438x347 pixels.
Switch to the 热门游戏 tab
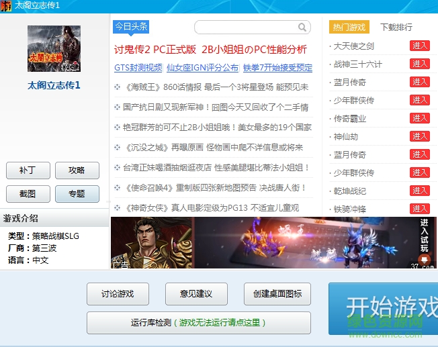[x=349, y=27]
